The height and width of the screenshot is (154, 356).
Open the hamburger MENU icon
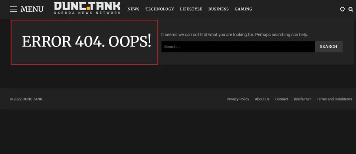point(13,9)
